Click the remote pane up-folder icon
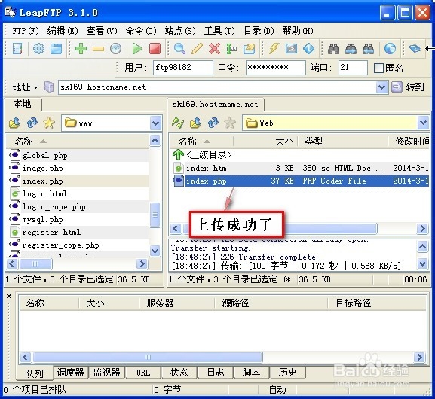Viewport: 435px width, 399px height. pos(195,123)
